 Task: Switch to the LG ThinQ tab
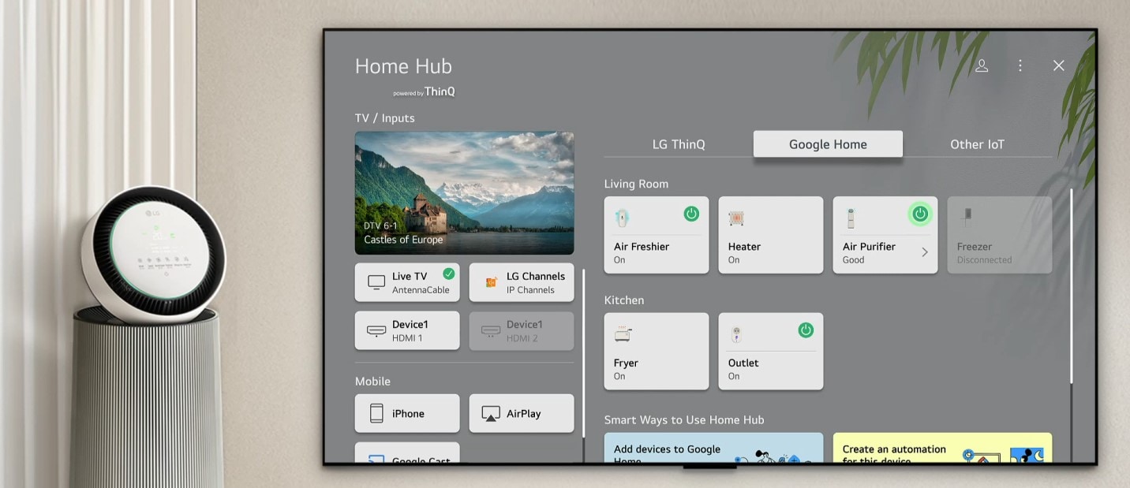point(679,144)
